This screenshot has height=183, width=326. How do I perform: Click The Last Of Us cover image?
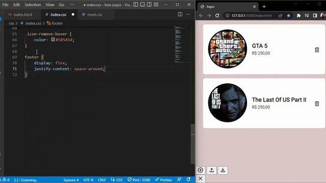(228, 103)
